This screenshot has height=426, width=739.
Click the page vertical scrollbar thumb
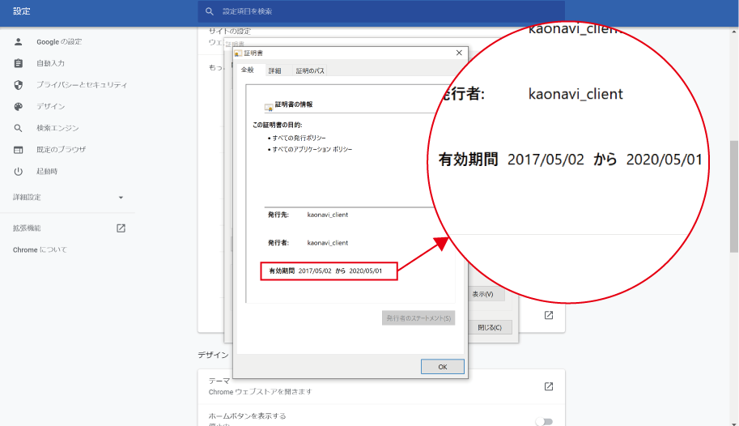coord(734,197)
